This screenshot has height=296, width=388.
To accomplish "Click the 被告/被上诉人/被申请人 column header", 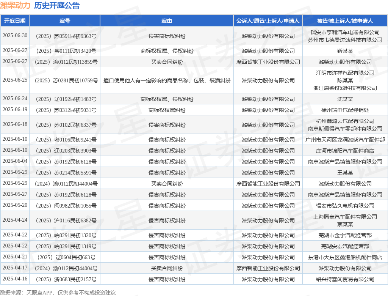I will (x=345, y=21).
